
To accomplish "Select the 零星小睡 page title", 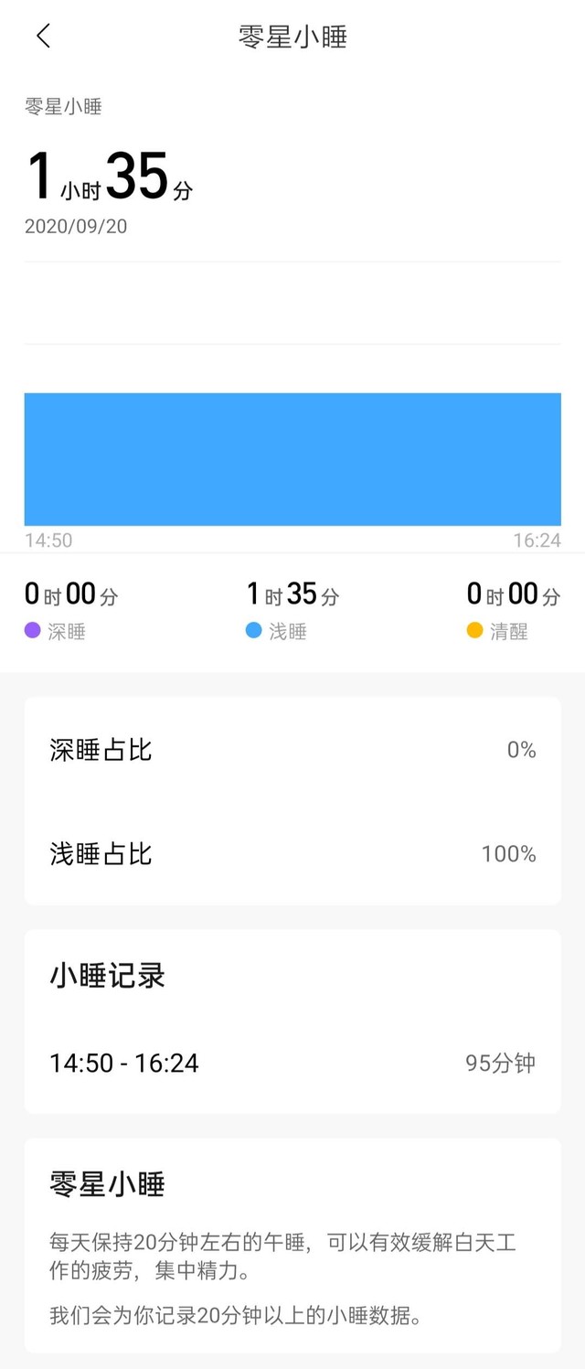I will tap(292, 37).
